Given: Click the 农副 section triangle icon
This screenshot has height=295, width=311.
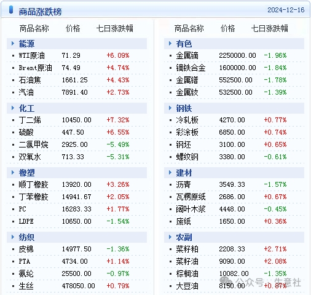Looking at the screenshot, I should click(x=170, y=237).
